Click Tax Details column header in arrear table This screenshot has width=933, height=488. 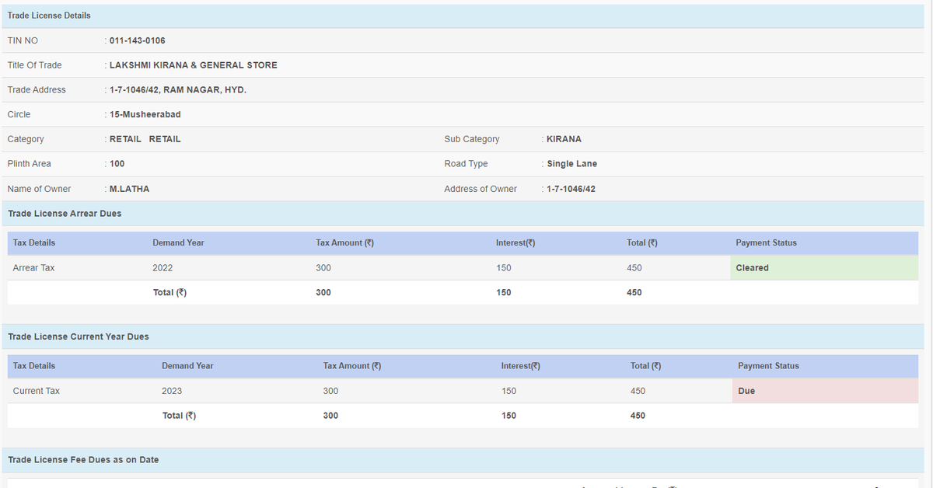click(34, 242)
